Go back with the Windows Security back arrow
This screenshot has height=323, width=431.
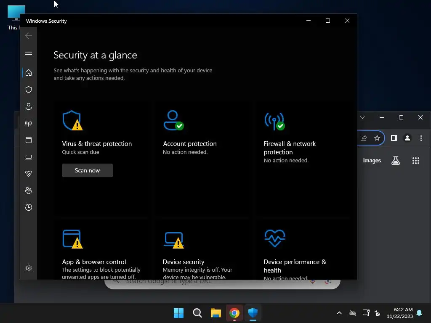pyautogui.click(x=29, y=36)
